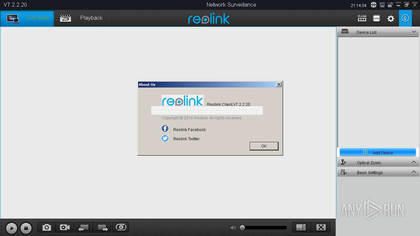Image resolution: width=420 pixels, height=236 pixels.
Task: Open the Playback tab
Action: tap(81, 18)
